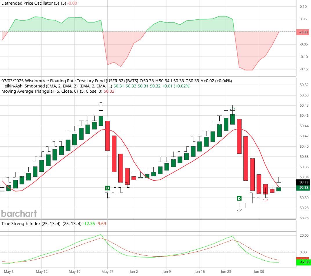Click the 50.40 price axis label

[x=304, y=147]
